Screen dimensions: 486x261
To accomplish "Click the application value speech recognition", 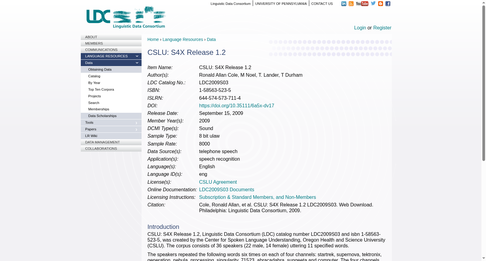I will [220, 159].
